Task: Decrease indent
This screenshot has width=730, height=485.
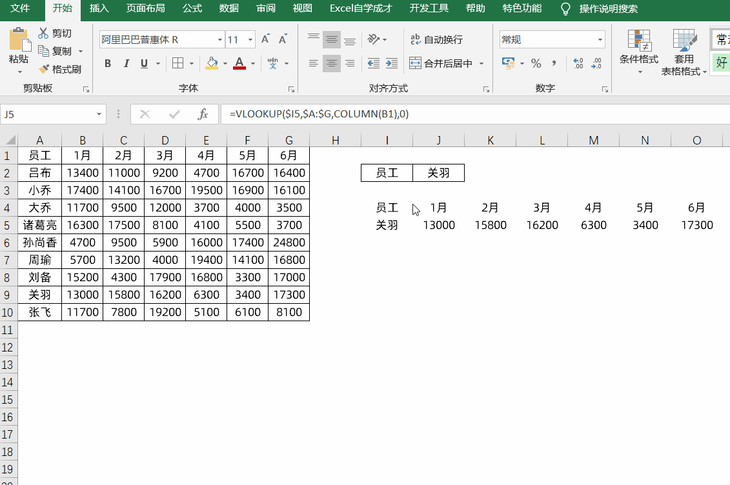Action: (x=373, y=63)
